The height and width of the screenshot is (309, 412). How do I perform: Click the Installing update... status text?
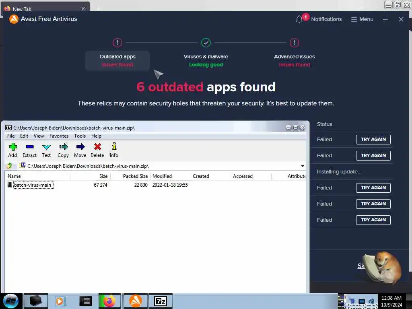coord(339,171)
